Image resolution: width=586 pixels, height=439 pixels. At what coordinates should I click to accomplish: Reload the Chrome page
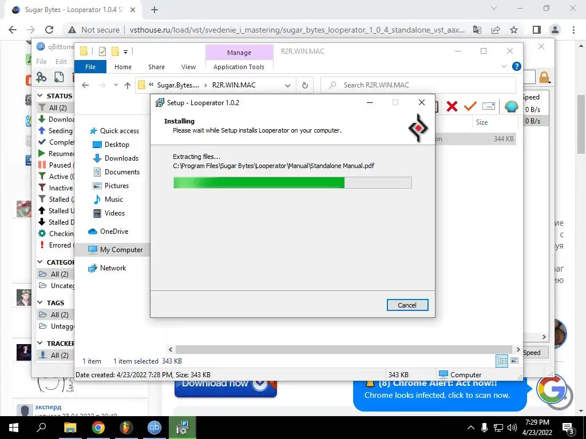[49, 30]
